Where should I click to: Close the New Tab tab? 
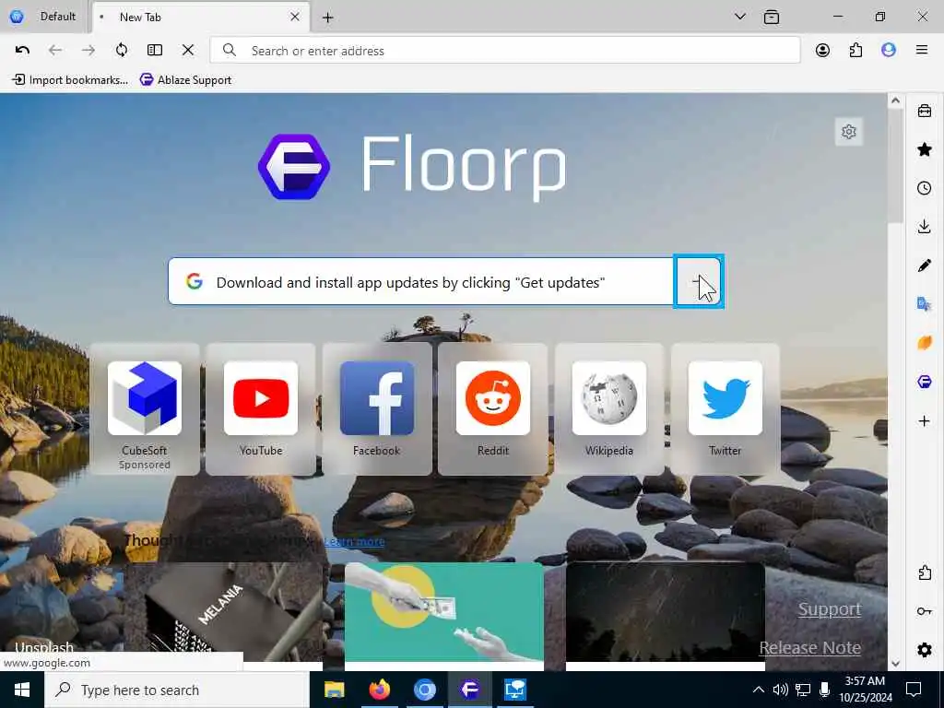coord(295,17)
